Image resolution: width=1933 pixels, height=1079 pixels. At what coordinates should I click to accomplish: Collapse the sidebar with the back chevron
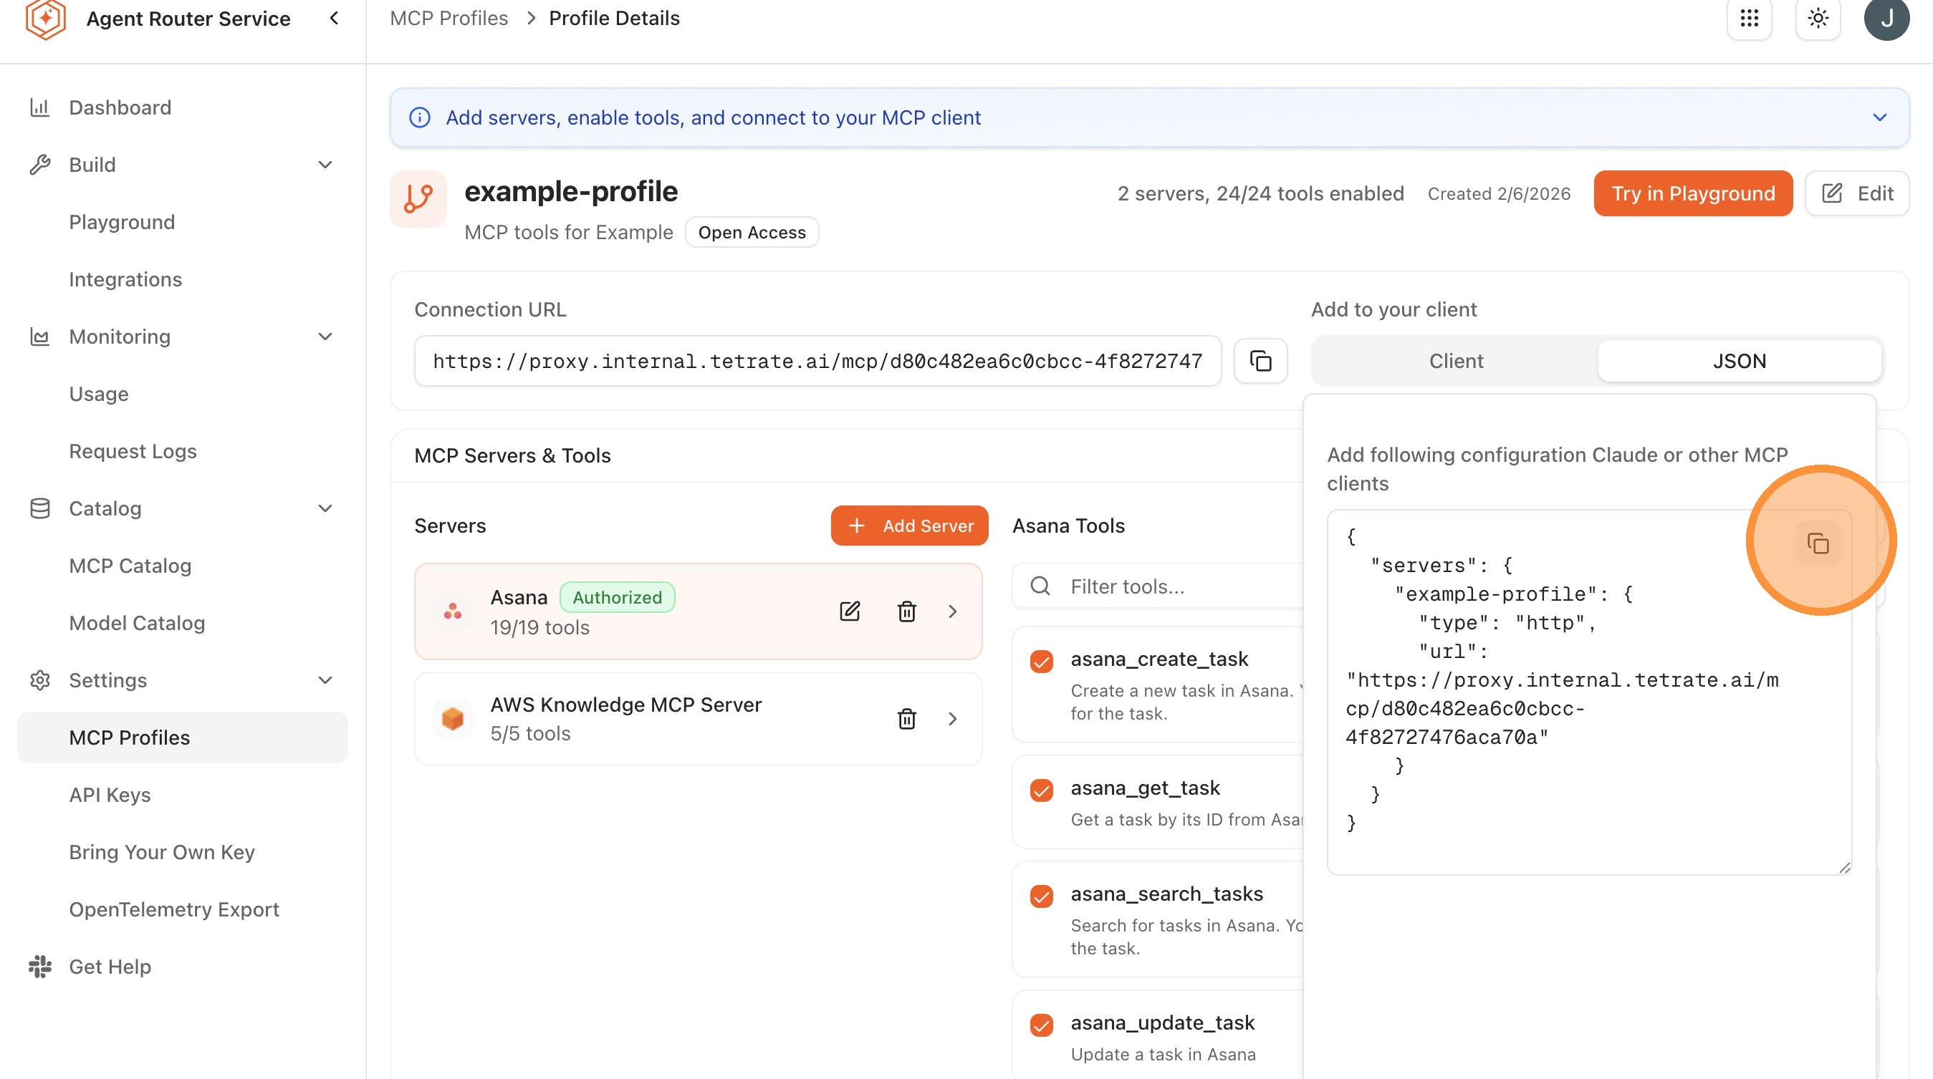334,18
